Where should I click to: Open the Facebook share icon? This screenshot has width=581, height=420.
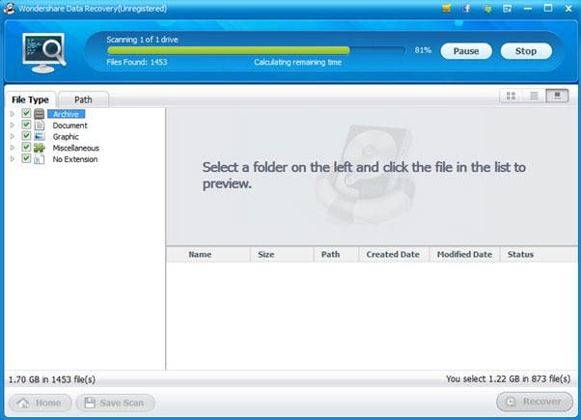coord(467,8)
